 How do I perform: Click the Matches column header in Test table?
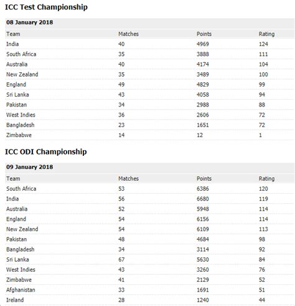[x=128, y=34]
